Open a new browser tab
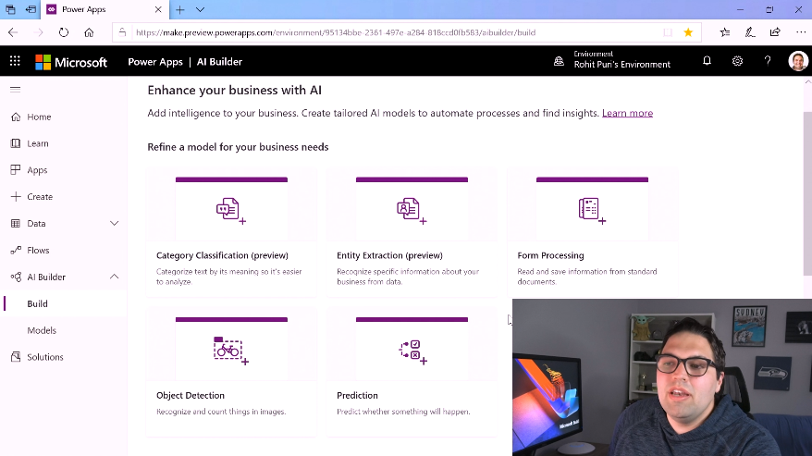Viewport: 812px width, 456px height. pos(179,9)
